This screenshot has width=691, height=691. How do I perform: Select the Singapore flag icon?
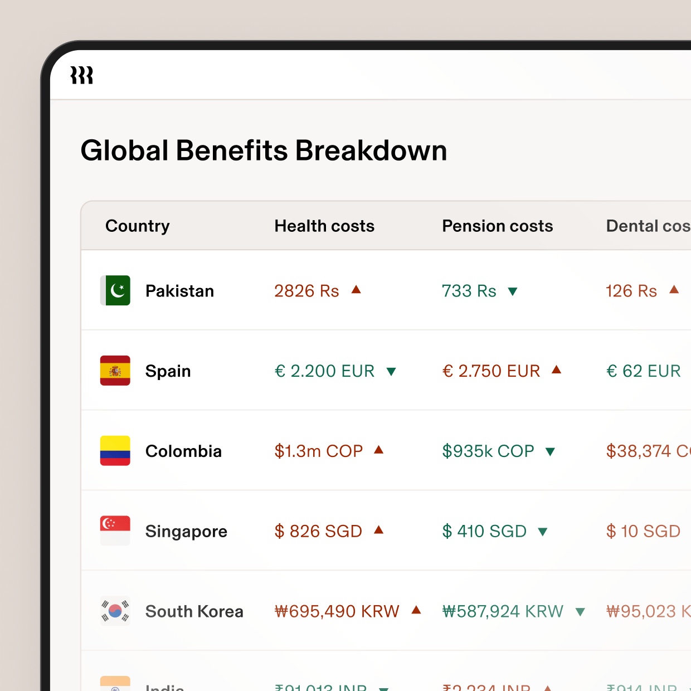coord(115,531)
